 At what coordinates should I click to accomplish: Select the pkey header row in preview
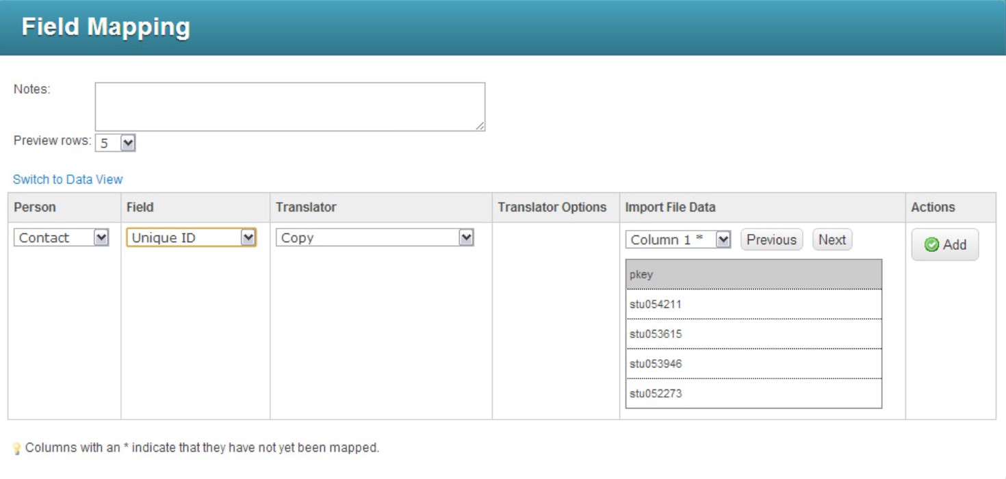click(x=753, y=274)
